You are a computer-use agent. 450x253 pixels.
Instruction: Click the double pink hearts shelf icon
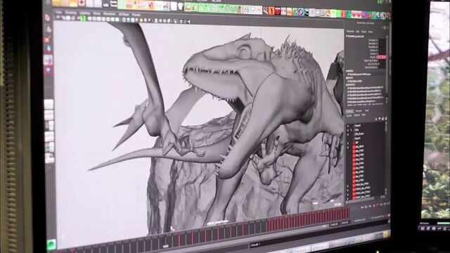click(x=356, y=14)
